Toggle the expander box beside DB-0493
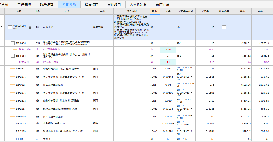Viewport: 273px width, 142px height. click(x=13, y=56)
